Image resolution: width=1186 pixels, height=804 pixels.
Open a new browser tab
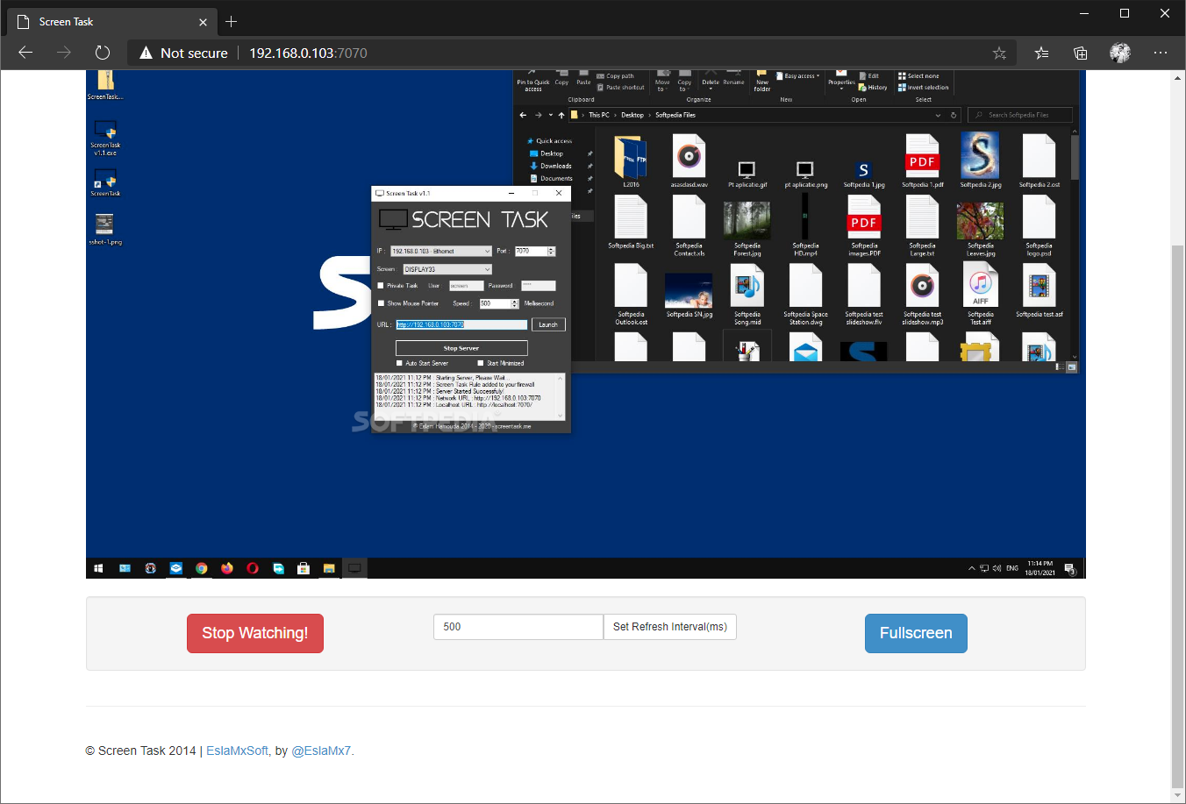(x=232, y=21)
